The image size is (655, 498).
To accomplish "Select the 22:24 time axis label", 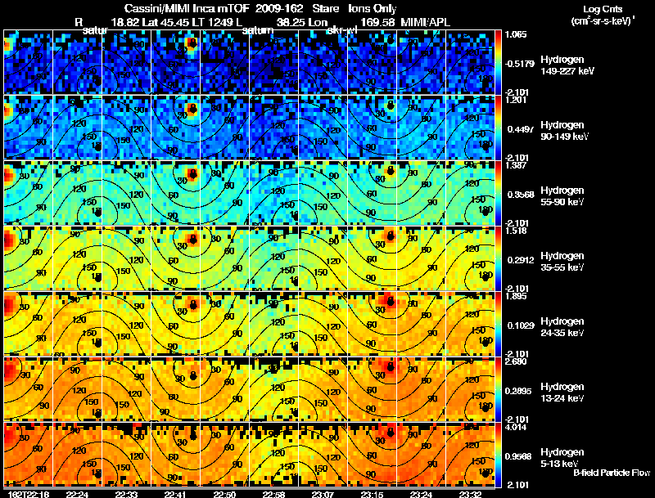I will [x=77, y=495].
